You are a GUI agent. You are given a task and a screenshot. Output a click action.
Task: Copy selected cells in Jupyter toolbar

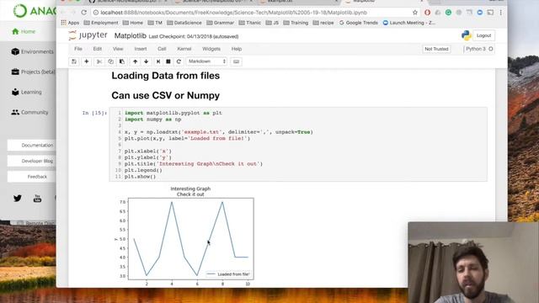110,61
